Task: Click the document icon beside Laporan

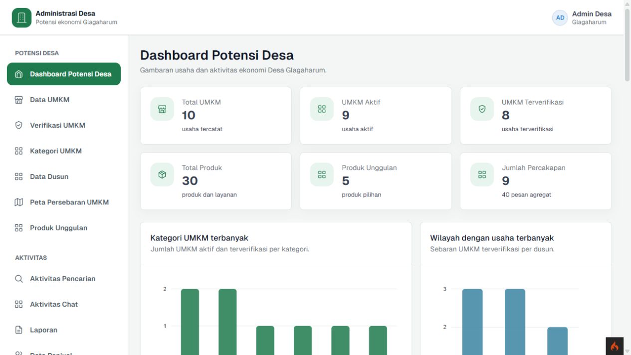Action: point(19,330)
